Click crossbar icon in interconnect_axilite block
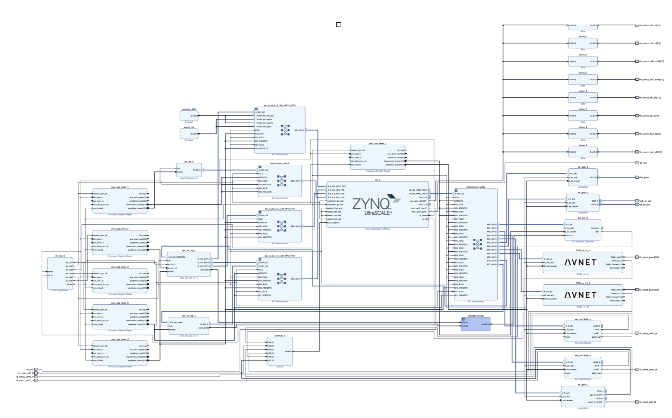 coord(478,244)
